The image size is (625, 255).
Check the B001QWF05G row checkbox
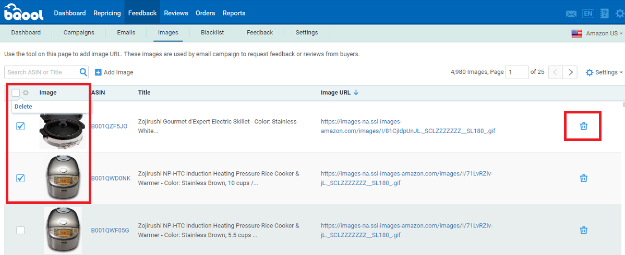click(x=20, y=230)
